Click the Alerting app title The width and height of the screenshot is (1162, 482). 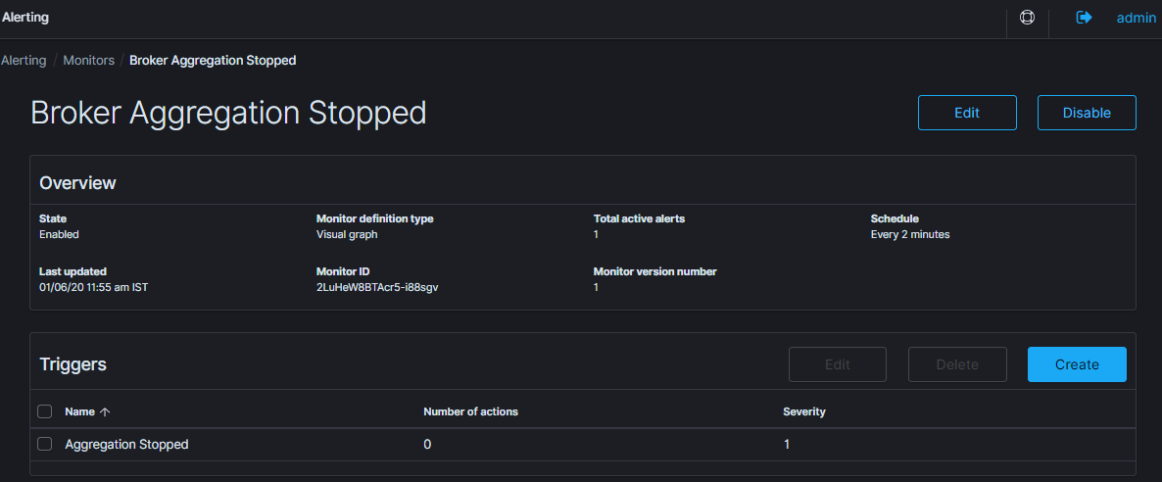[25, 18]
